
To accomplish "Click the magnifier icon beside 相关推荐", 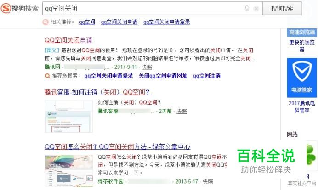I will (45, 22).
